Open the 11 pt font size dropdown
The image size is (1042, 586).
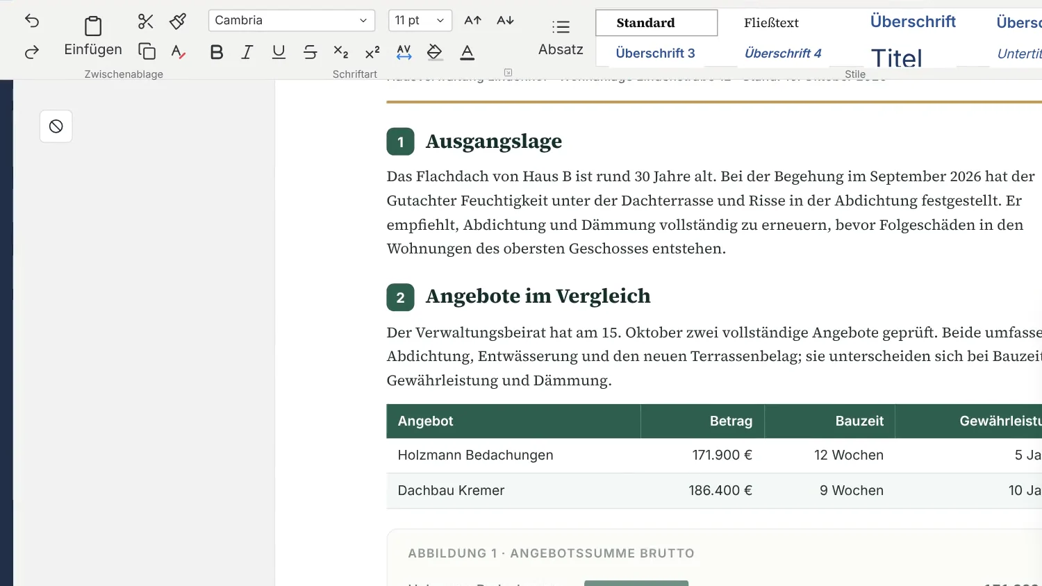420,20
